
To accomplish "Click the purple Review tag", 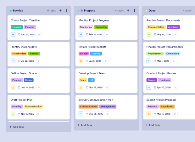I will click(x=152, y=80).
